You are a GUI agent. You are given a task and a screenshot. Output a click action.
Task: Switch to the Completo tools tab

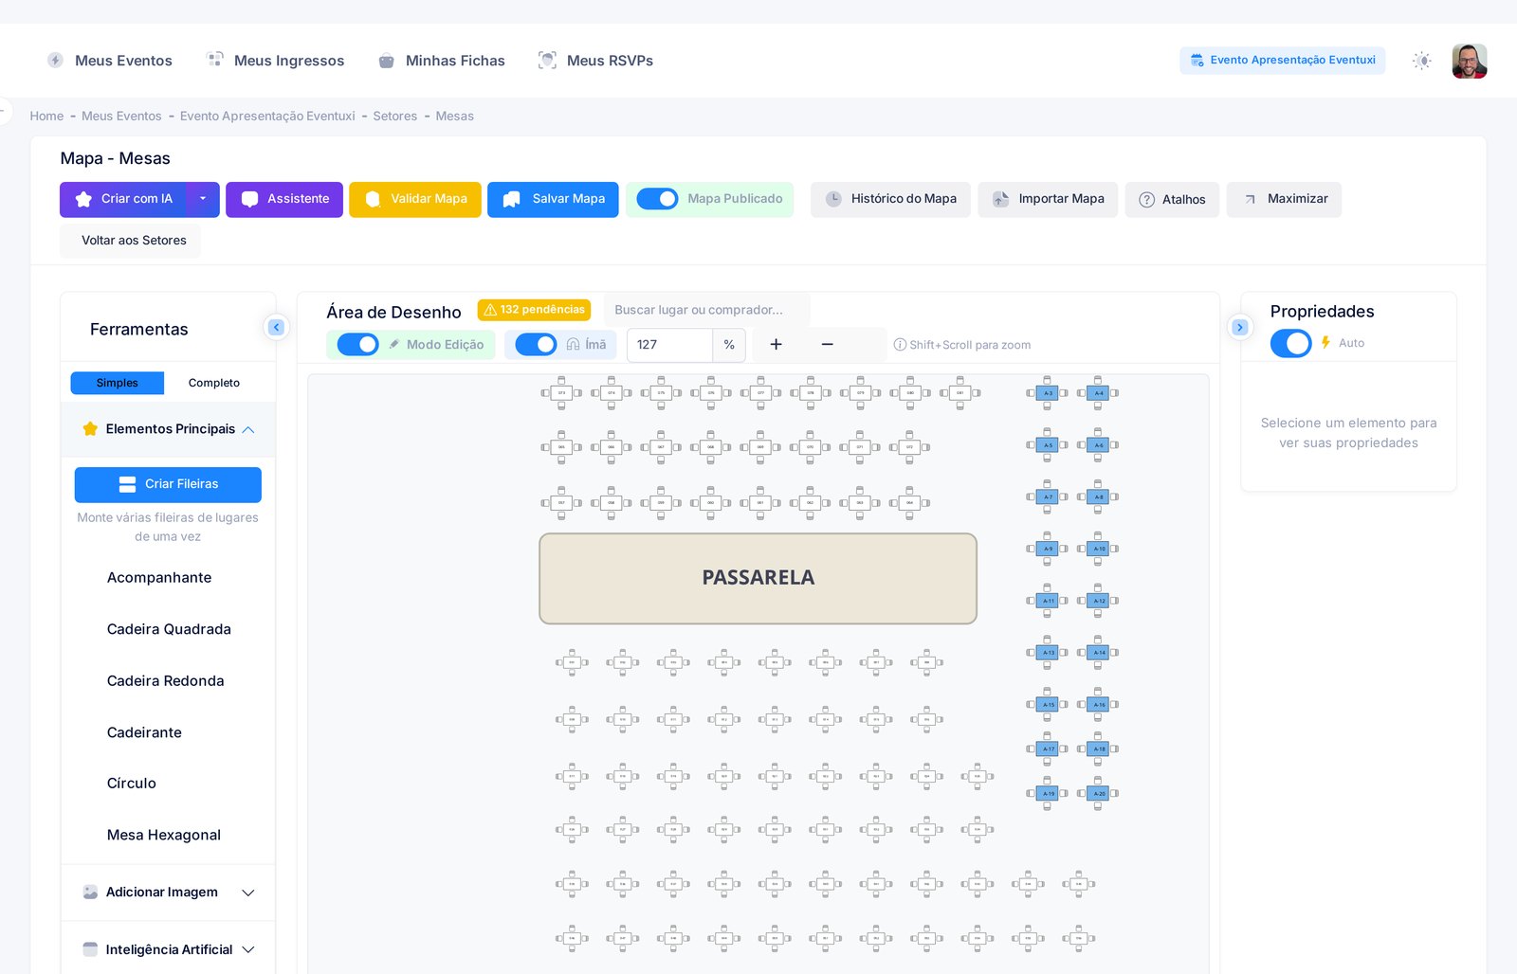pyautogui.click(x=214, y=383)
